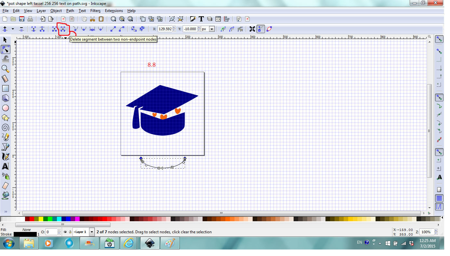
Task: Open Internet Explorer from taskbar
Action: [129, 243]
